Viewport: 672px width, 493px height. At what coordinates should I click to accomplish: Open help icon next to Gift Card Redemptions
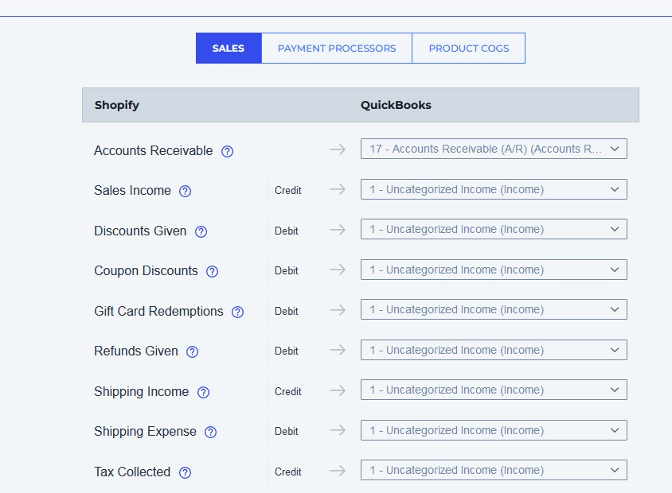pos(237,312)
